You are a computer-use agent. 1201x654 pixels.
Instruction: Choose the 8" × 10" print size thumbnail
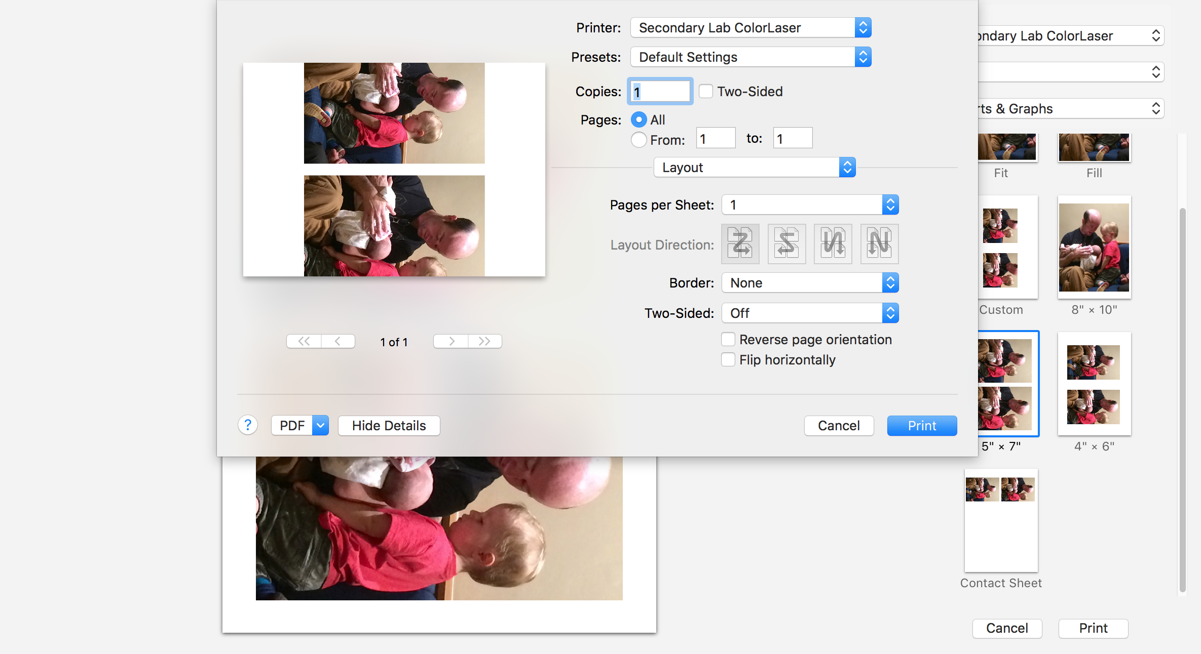pyautogui.click(x=1094, y=248)
